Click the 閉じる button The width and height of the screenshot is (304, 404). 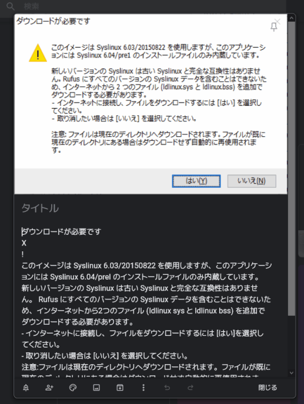tap(268, 388)
